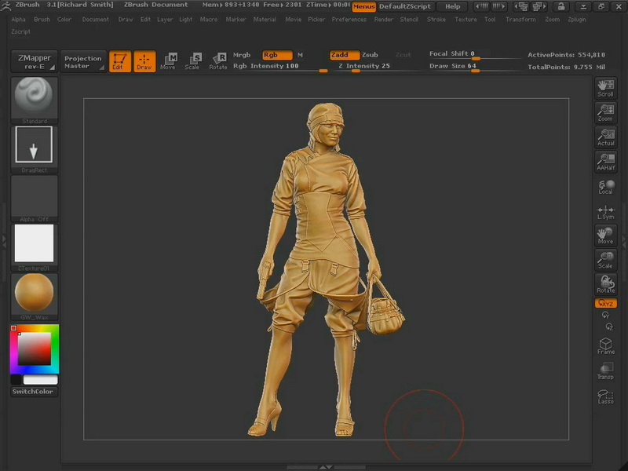Open the Standard brush picker

34,98
